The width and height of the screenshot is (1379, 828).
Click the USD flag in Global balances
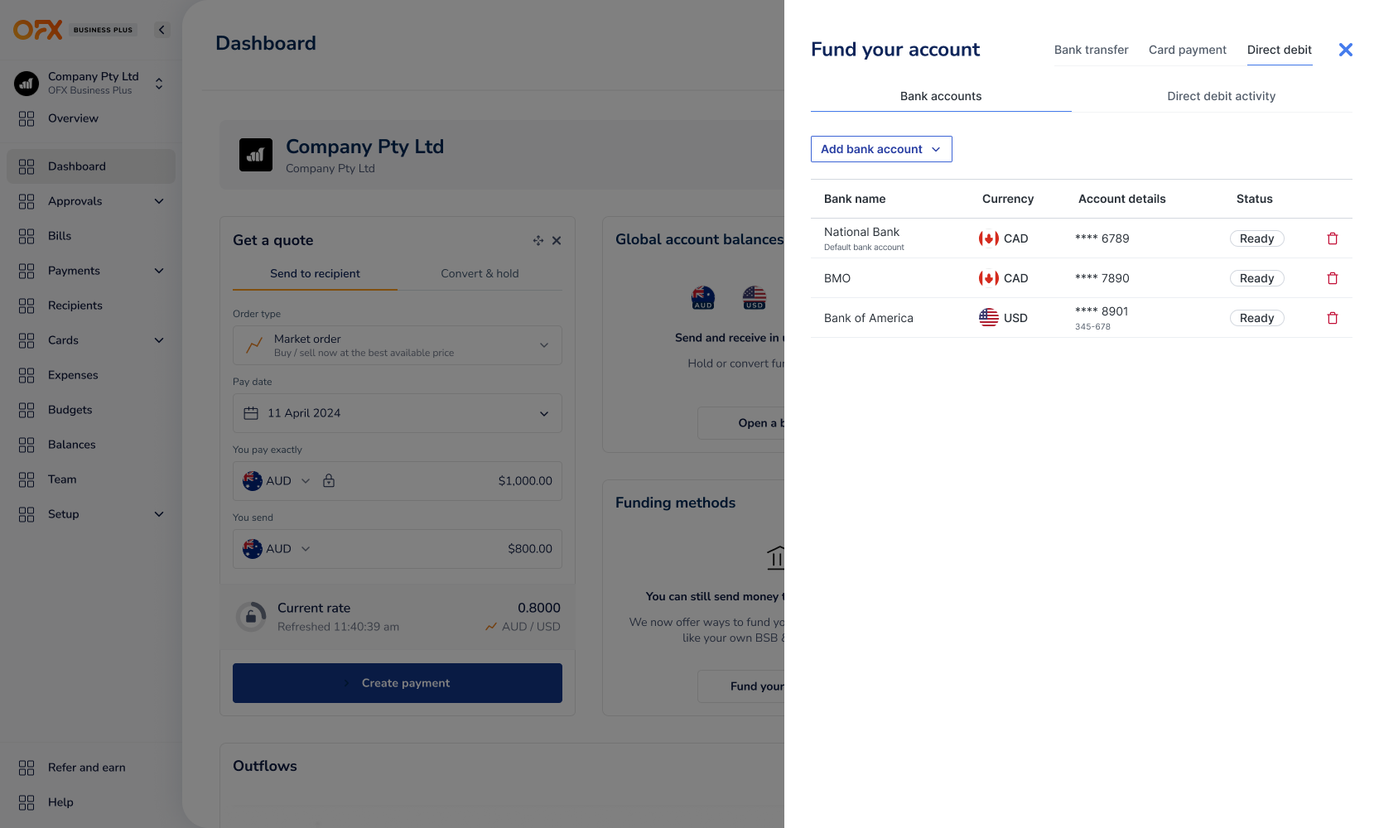755,297
